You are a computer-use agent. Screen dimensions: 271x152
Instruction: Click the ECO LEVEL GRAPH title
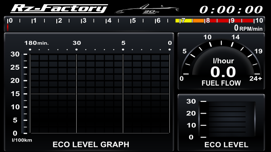coord(91,144)
